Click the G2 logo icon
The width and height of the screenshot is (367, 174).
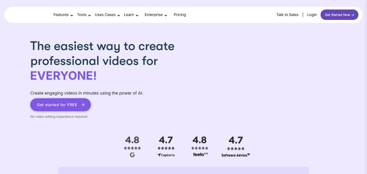pos(132,155)
